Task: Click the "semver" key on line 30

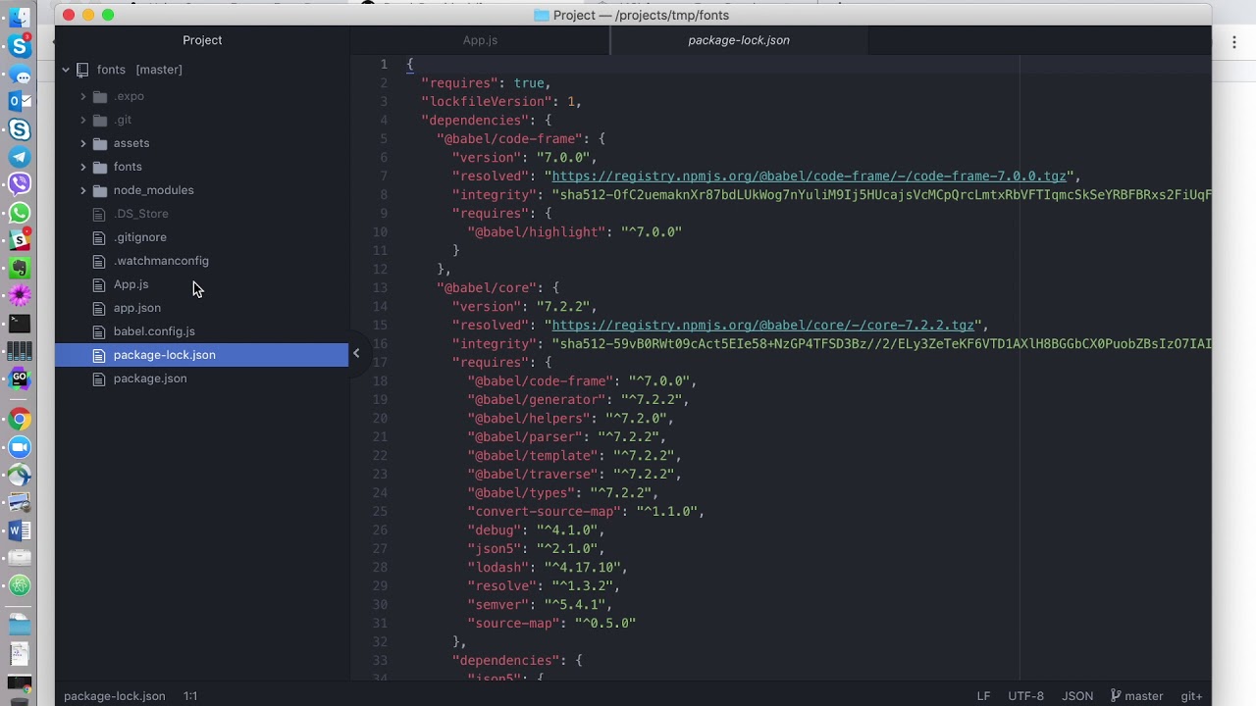Action: click(x=497, y=605)
